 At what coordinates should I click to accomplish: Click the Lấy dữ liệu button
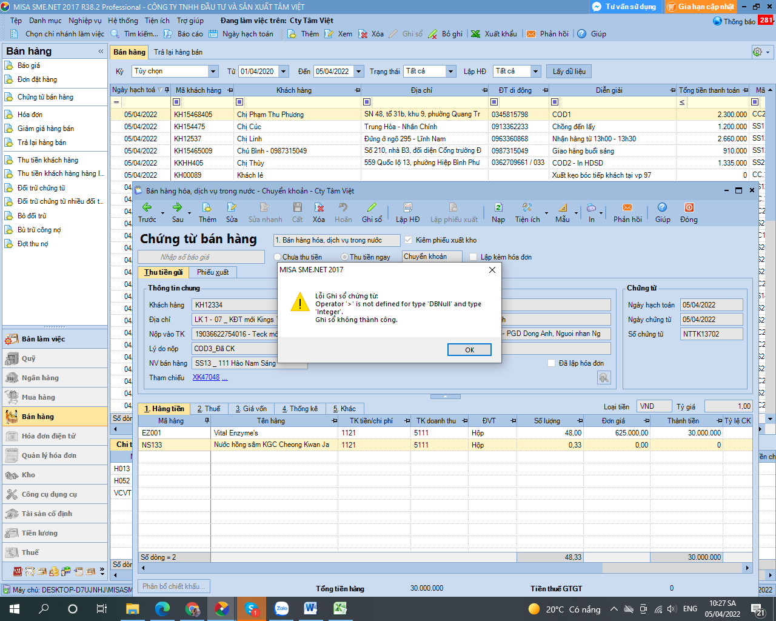tap(569, 72)
